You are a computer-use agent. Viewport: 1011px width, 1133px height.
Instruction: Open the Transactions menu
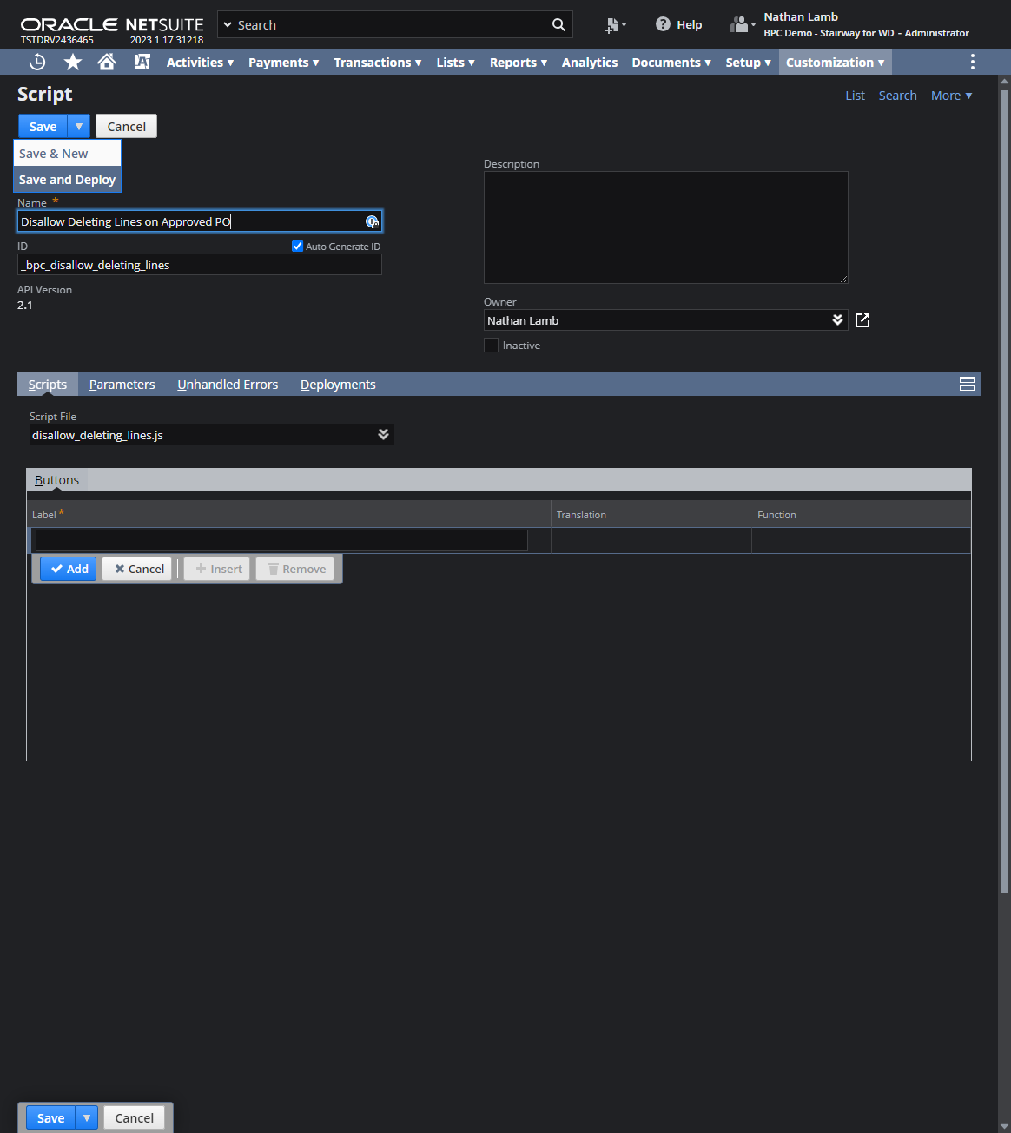377,62
